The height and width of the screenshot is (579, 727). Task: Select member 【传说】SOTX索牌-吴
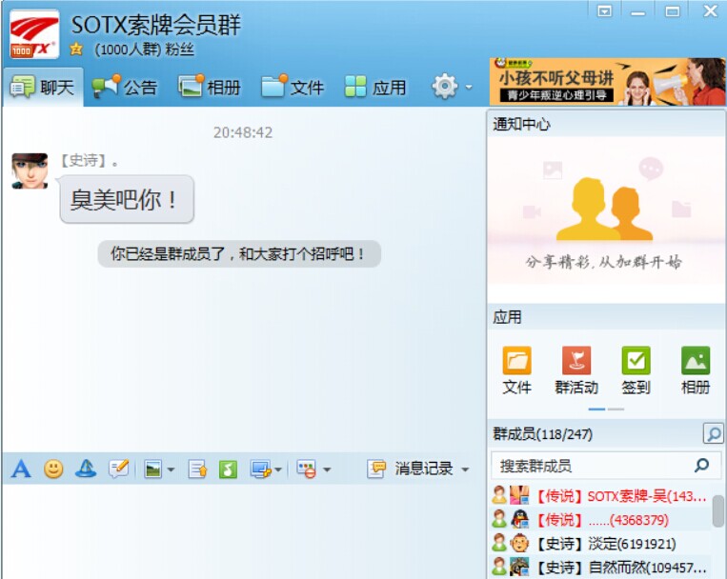(x=601, y=496)
